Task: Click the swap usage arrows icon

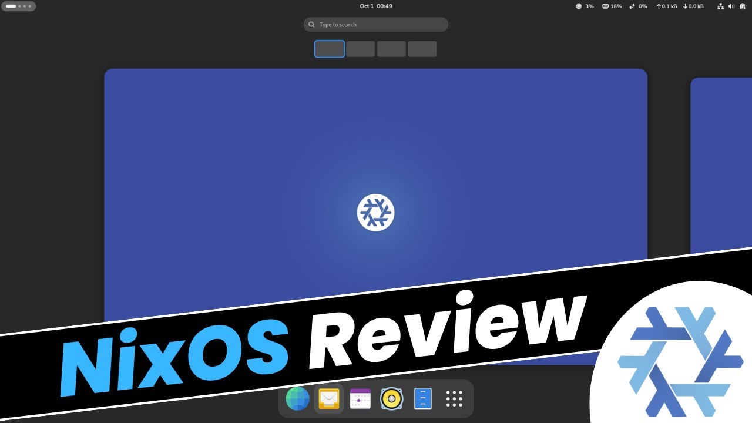Action: coord(632,6)
